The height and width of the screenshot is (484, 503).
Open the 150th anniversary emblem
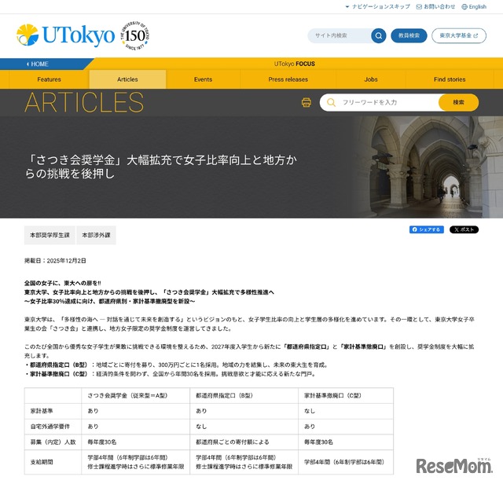pyautogui.click(x=135, y=35)
